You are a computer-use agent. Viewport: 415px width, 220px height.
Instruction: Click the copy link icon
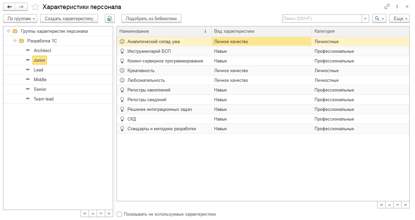pos(387,7)
